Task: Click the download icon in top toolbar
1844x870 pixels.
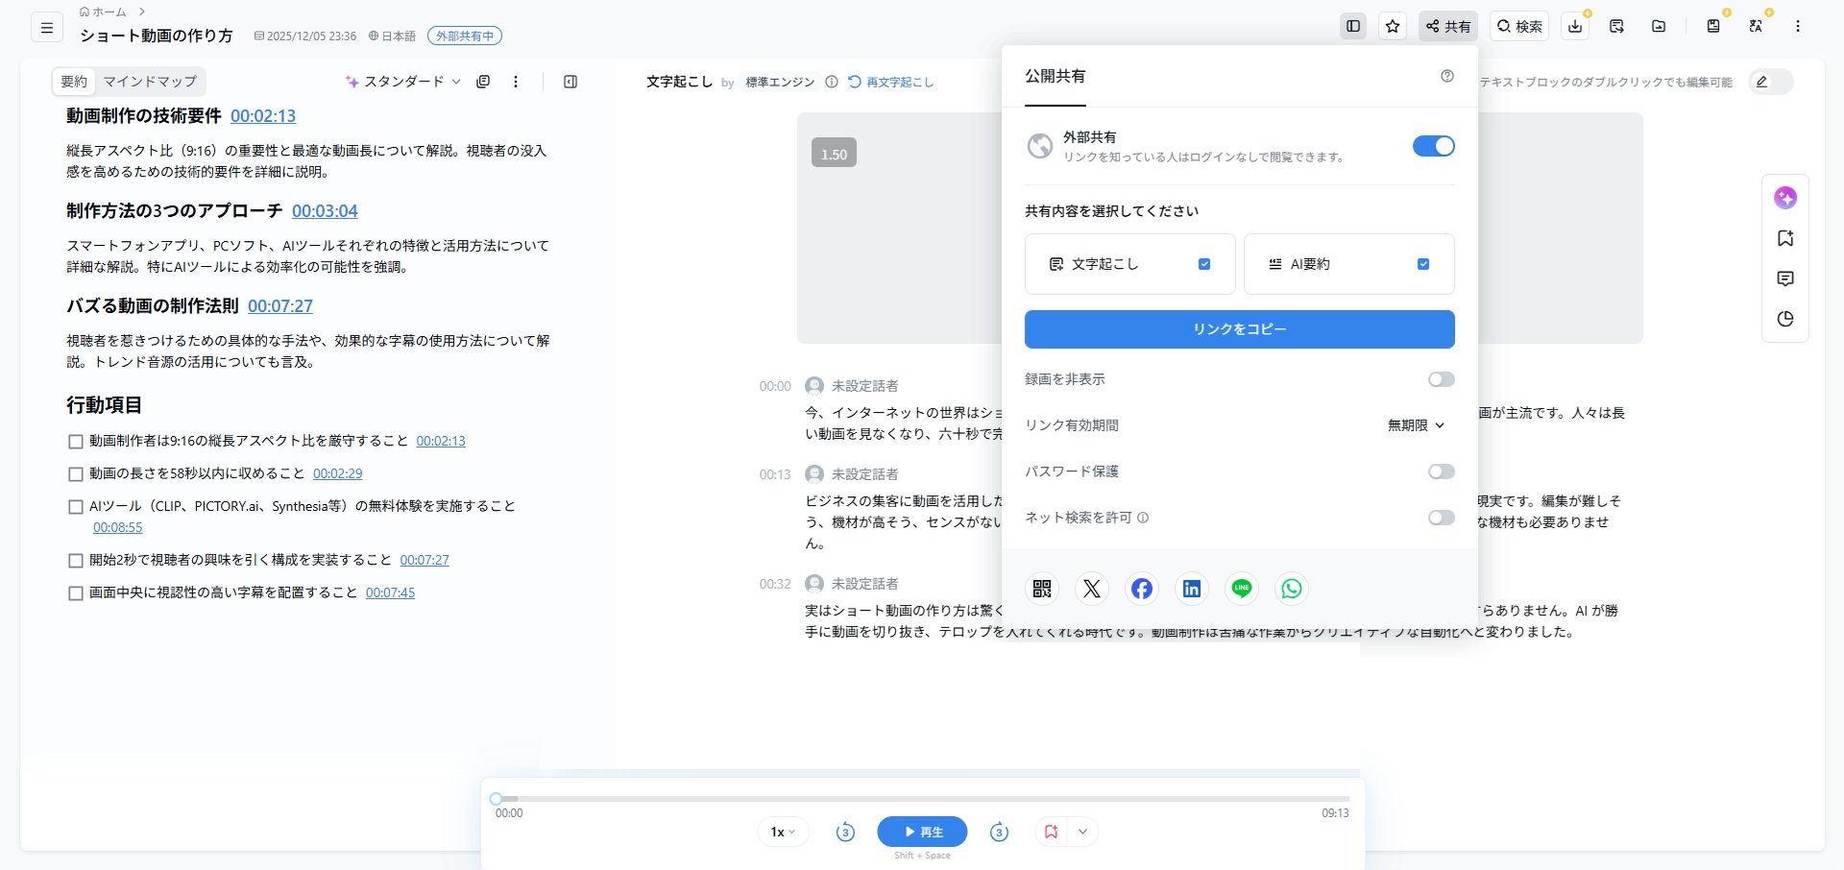Action: click(x=1575, y=27)
